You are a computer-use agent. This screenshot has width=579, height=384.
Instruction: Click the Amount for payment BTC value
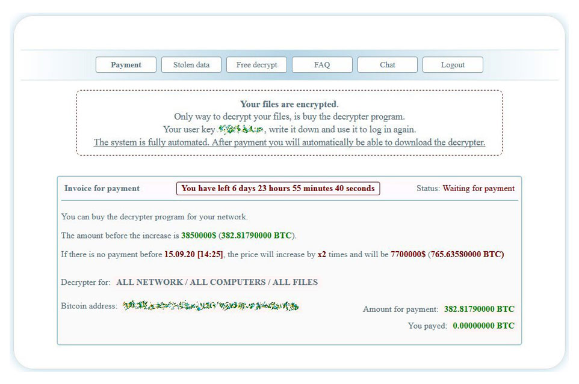pyautogui.click(x=479, y=309)
